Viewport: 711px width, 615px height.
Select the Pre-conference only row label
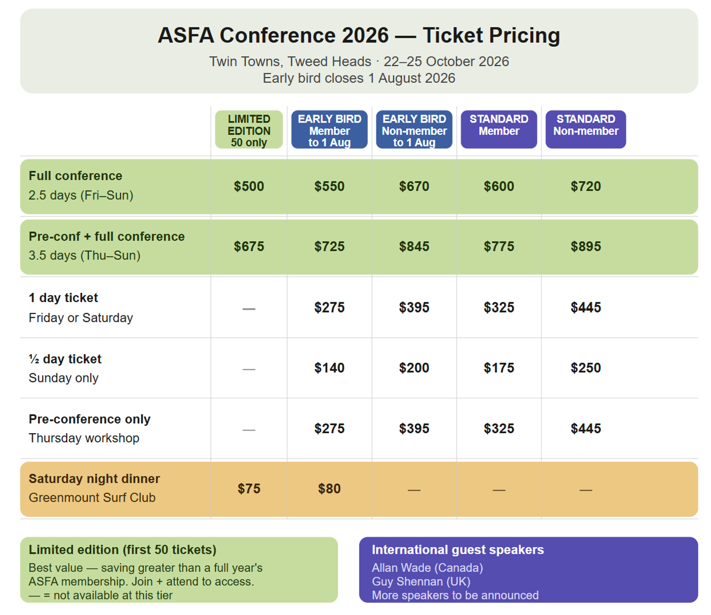pos(89,419)
